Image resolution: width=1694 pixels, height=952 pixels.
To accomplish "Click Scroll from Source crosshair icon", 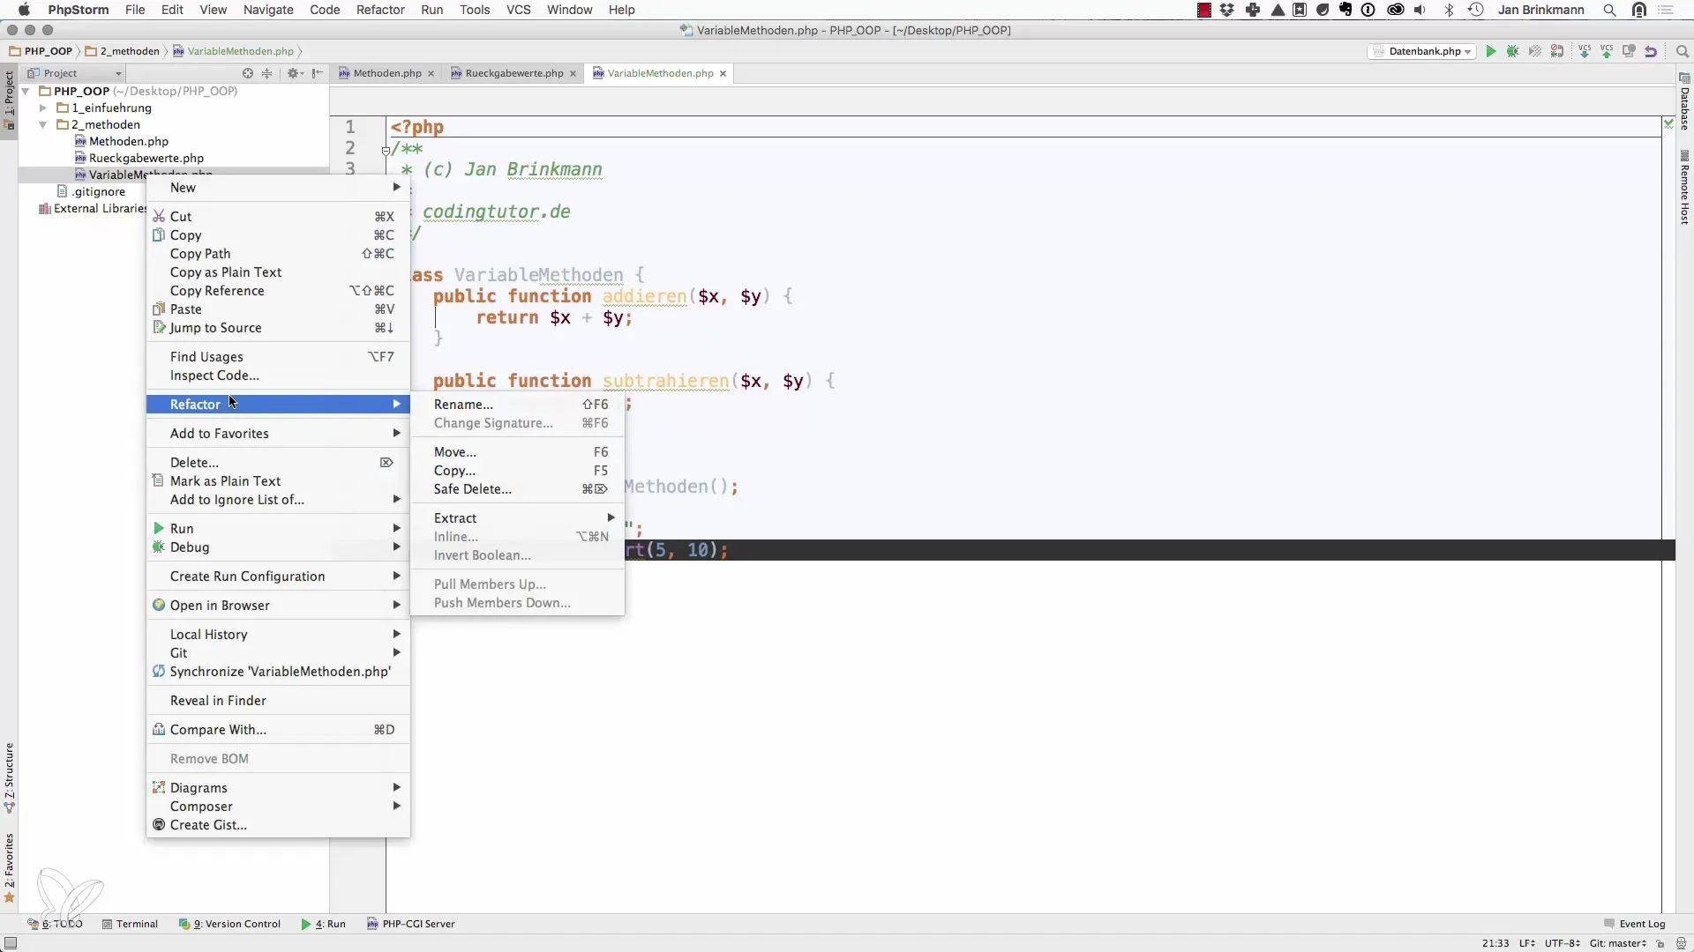I will click(x=248, y=73).
